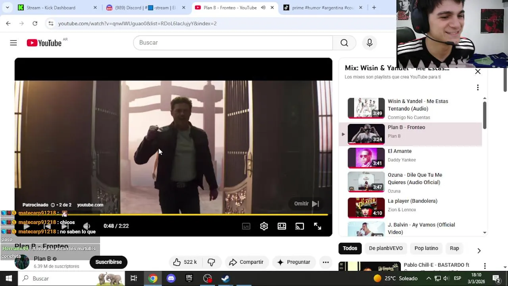The height and width of the screenshot is (286, 508).
Task: Open Task View on the taskbar
Action: tap(134, 278)
